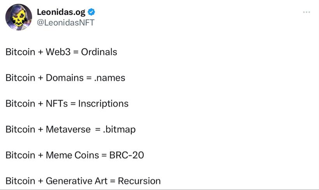The height and width of the screenshot is (190, 319).
Task: Select the ".bitmap" text in the tweet
Action: [119, 130]
